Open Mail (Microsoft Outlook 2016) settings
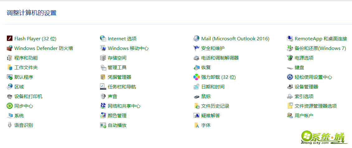 235,39
